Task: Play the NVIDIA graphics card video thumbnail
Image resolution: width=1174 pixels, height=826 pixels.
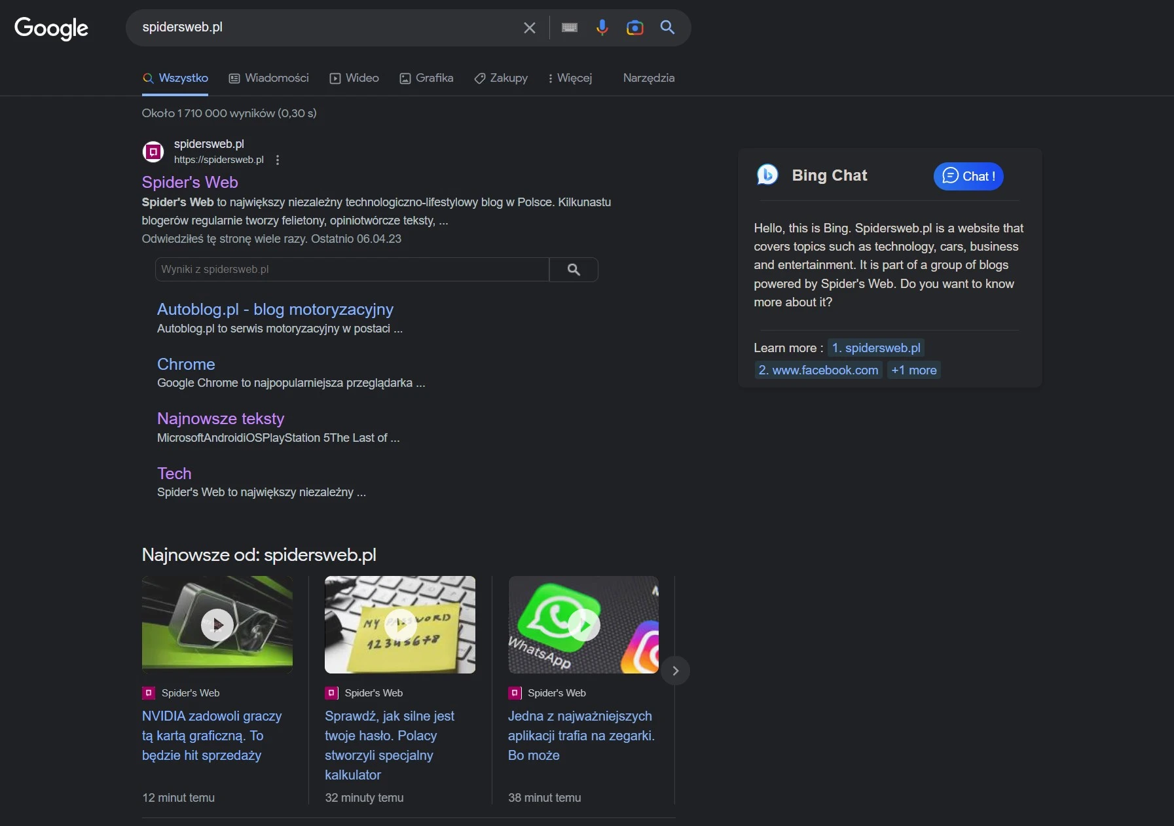Action: click(x=217, y=624)
